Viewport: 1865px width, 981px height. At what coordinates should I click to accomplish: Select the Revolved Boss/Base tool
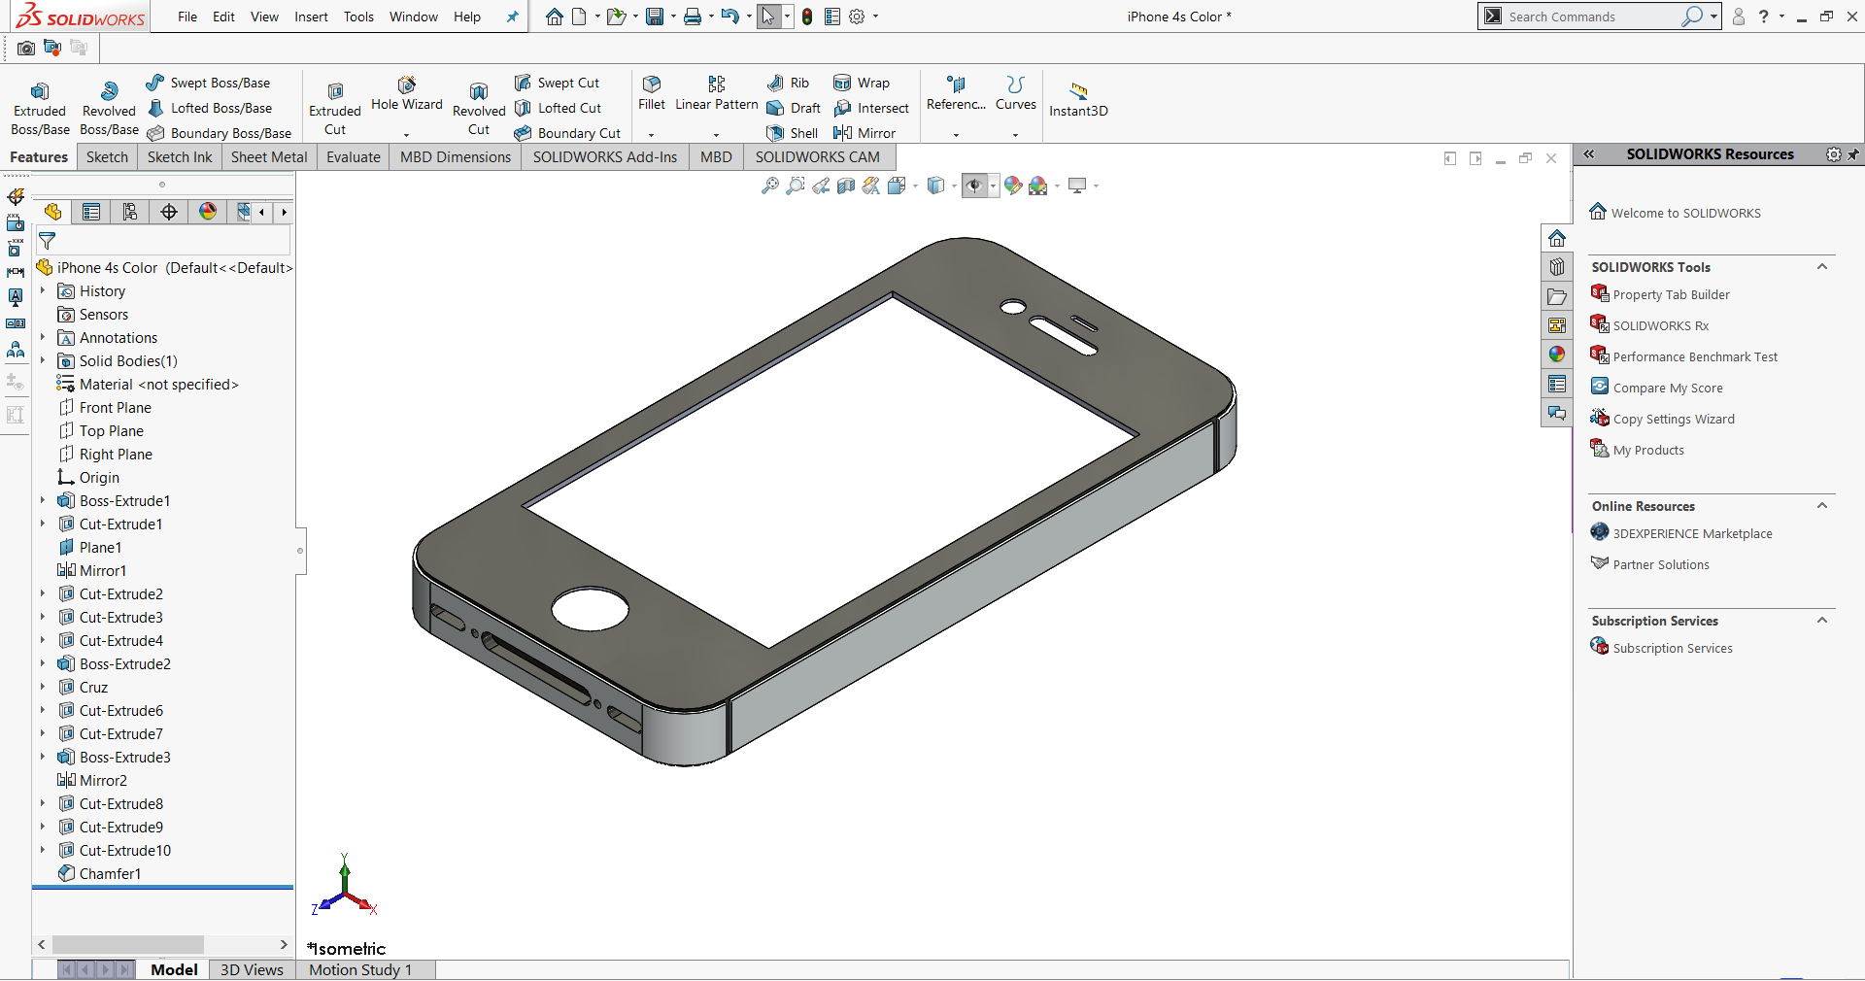tap(109, 108)
